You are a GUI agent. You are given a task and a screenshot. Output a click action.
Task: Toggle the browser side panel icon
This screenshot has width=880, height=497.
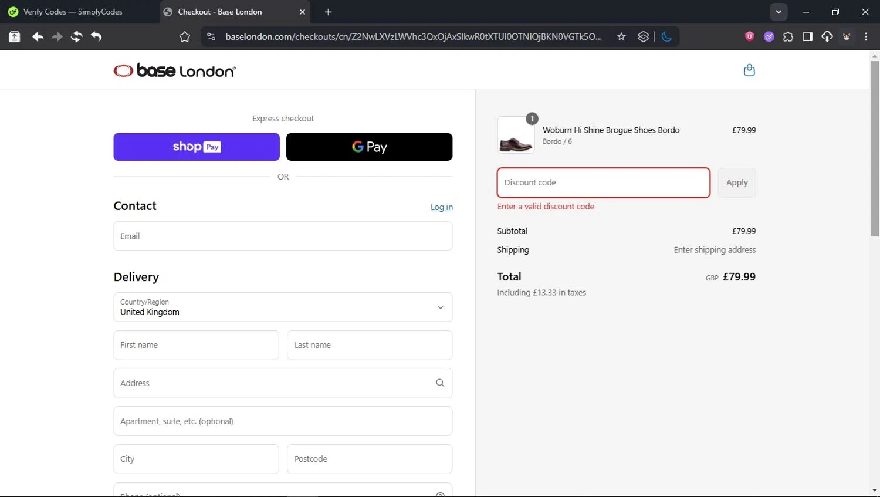click(x=807, y=36)
